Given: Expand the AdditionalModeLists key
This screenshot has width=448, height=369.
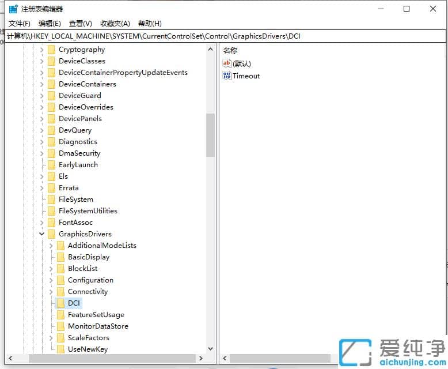Looking at the screenshot, I should tap(51, 246).
